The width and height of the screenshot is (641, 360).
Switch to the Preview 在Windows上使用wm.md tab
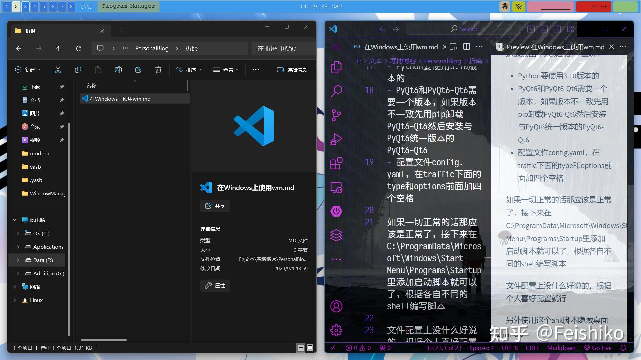[x=554, y=47]
